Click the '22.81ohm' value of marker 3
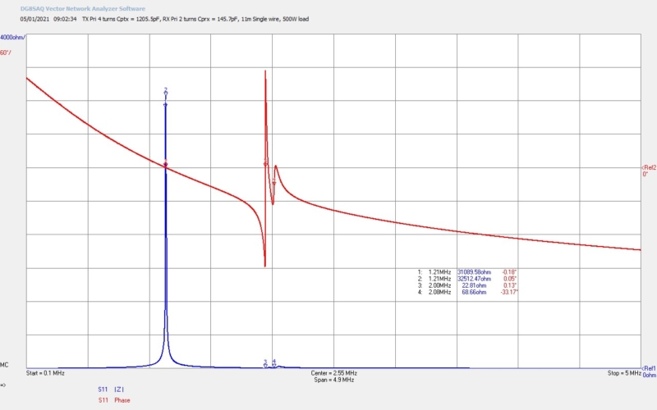The image size is (657, 410). [x=474, y=285]
